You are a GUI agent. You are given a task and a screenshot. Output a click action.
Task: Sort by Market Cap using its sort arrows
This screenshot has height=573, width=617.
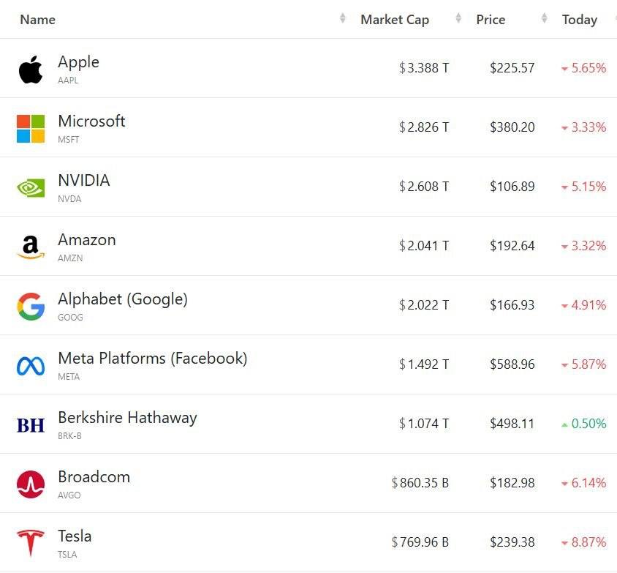(458, 20)
